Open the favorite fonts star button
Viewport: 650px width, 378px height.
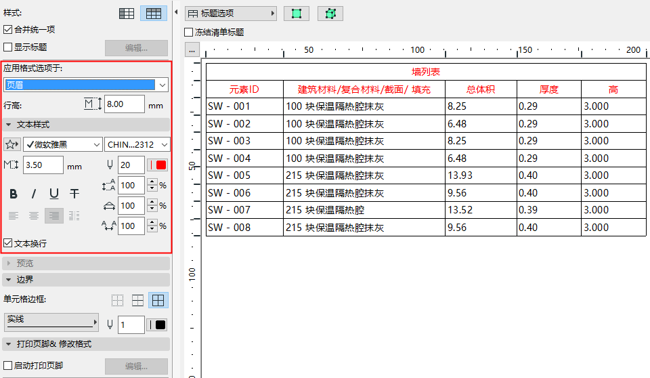(x=12, y=144)
